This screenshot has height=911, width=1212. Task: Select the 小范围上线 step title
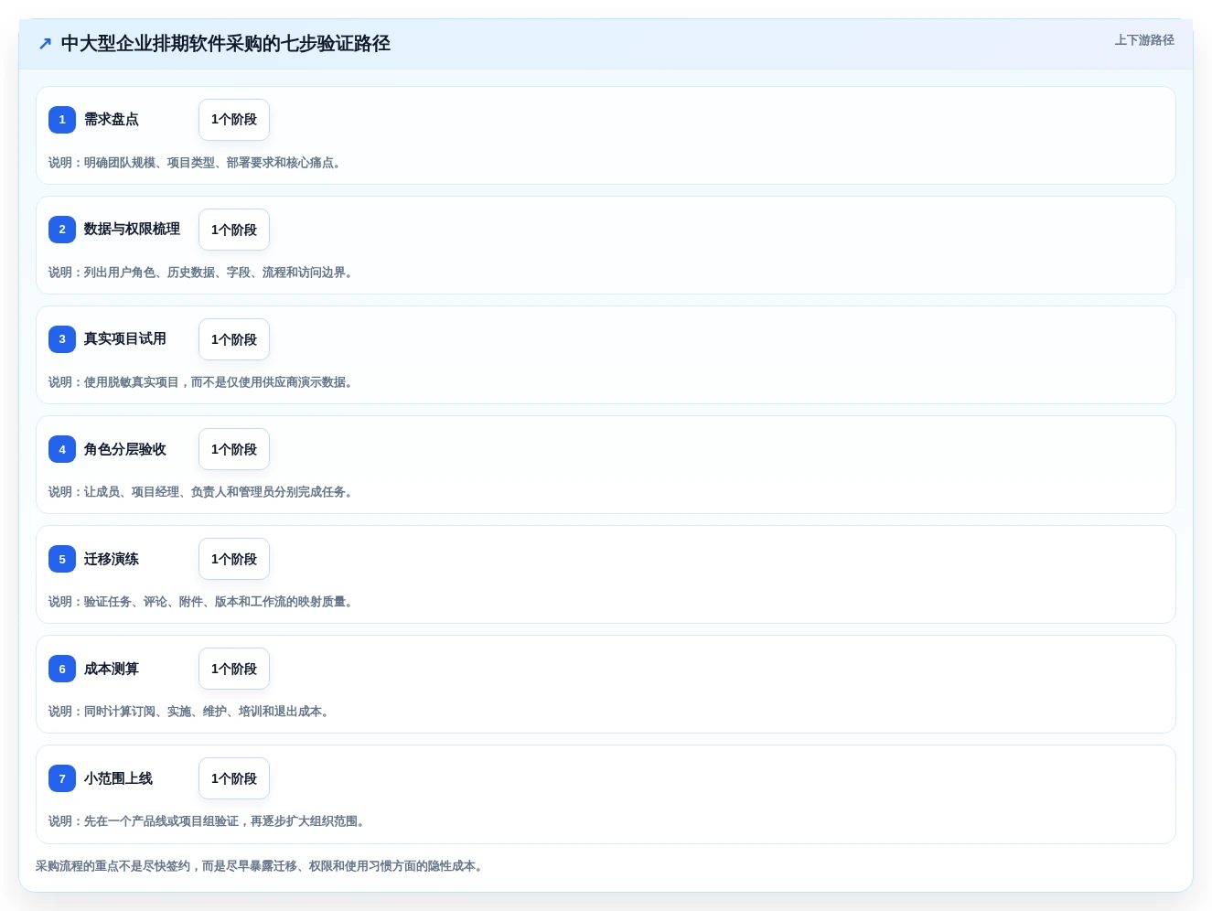point(118,778)
